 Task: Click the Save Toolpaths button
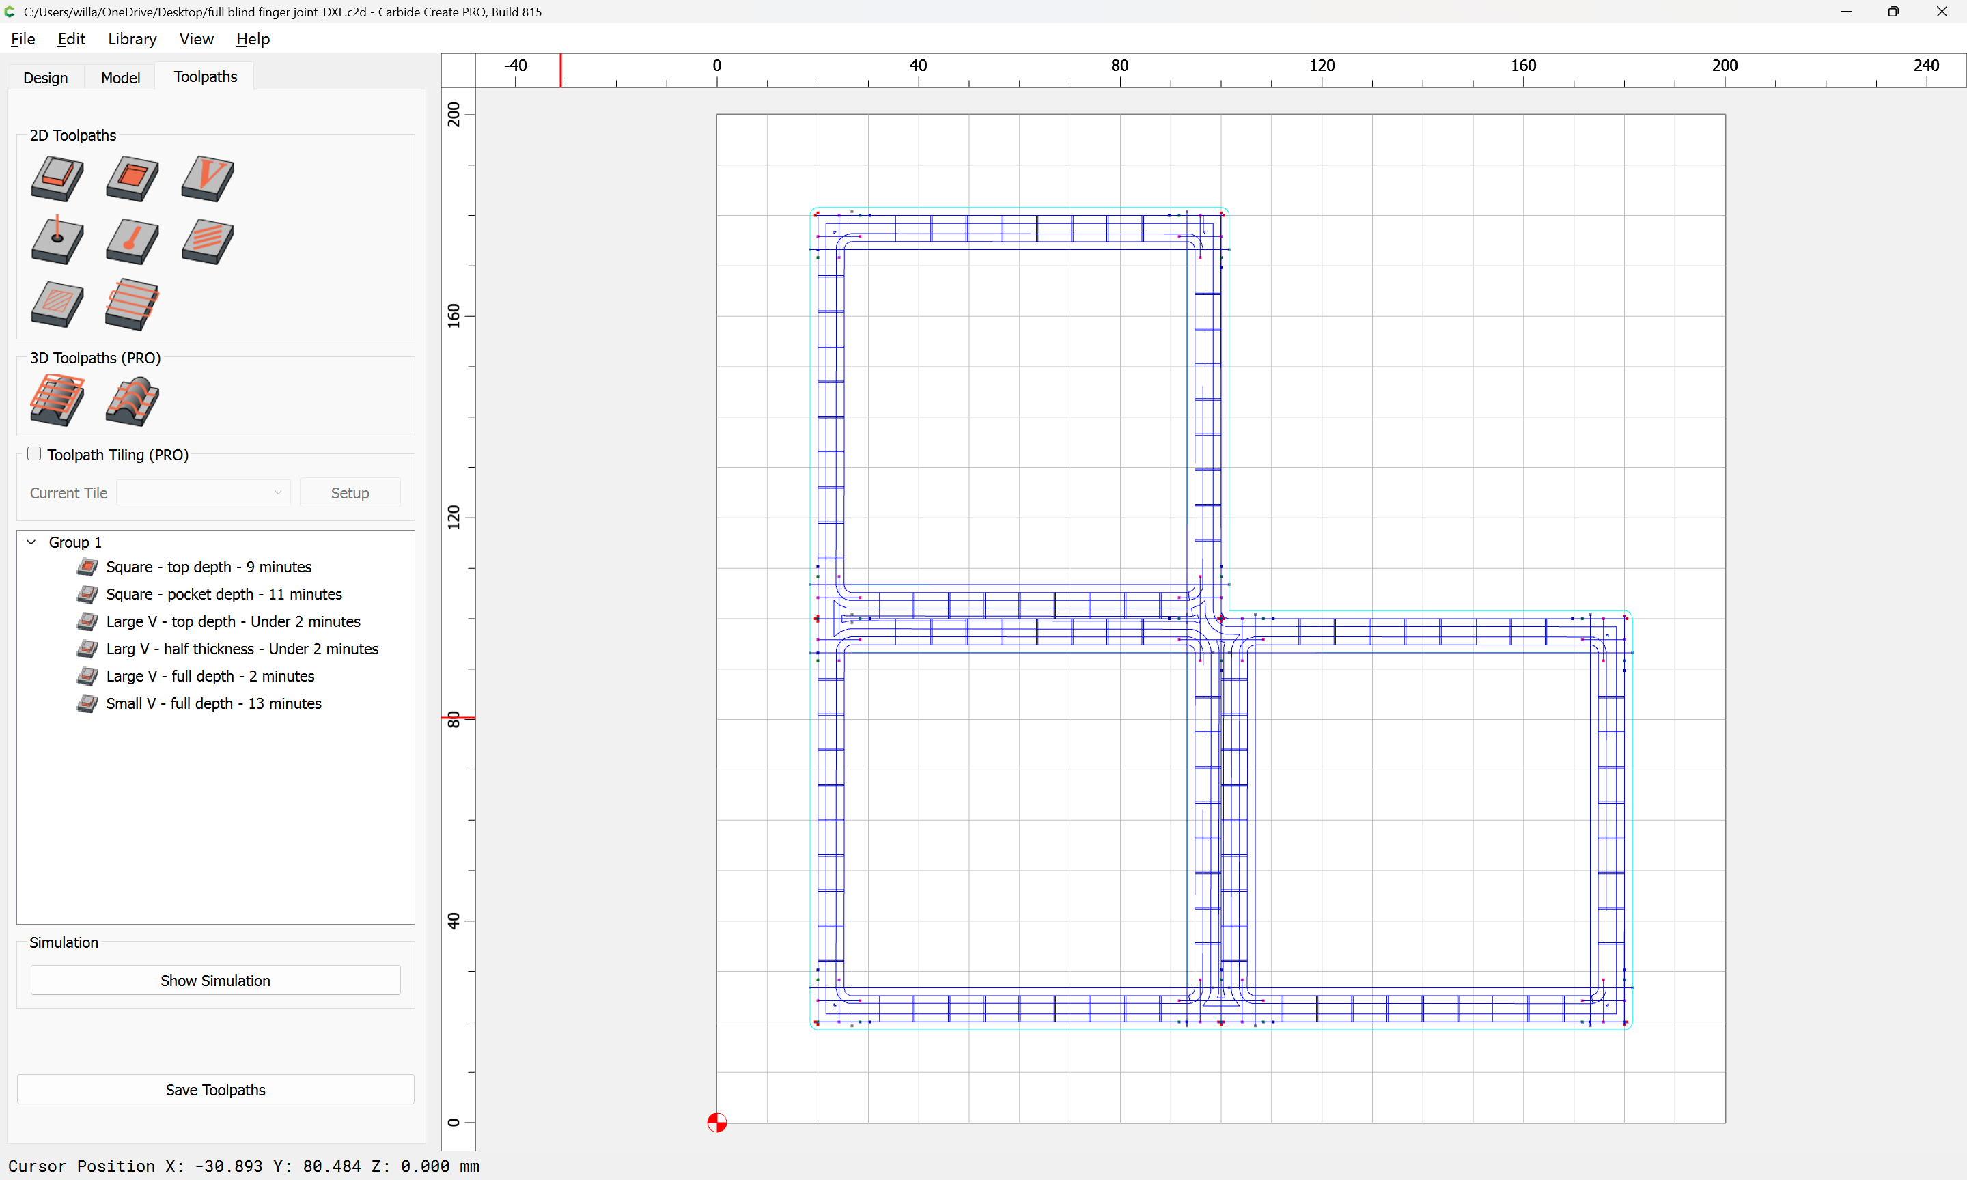(x=215, y=1089)
